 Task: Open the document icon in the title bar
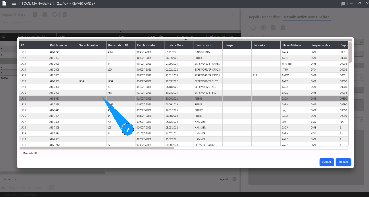[4, 3]
